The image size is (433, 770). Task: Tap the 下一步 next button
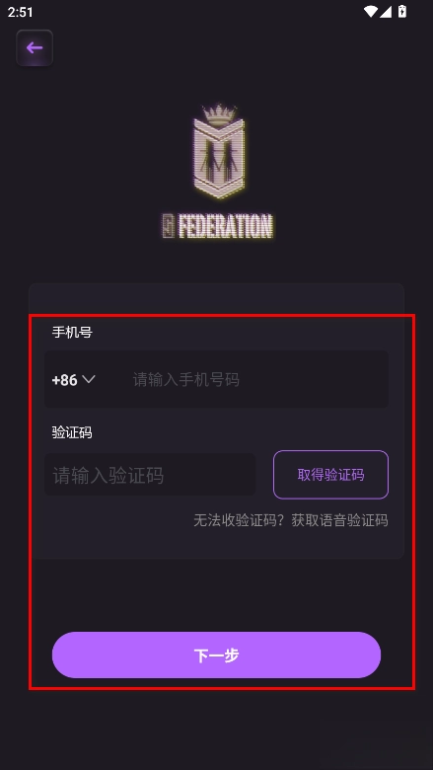pos(216,655)
